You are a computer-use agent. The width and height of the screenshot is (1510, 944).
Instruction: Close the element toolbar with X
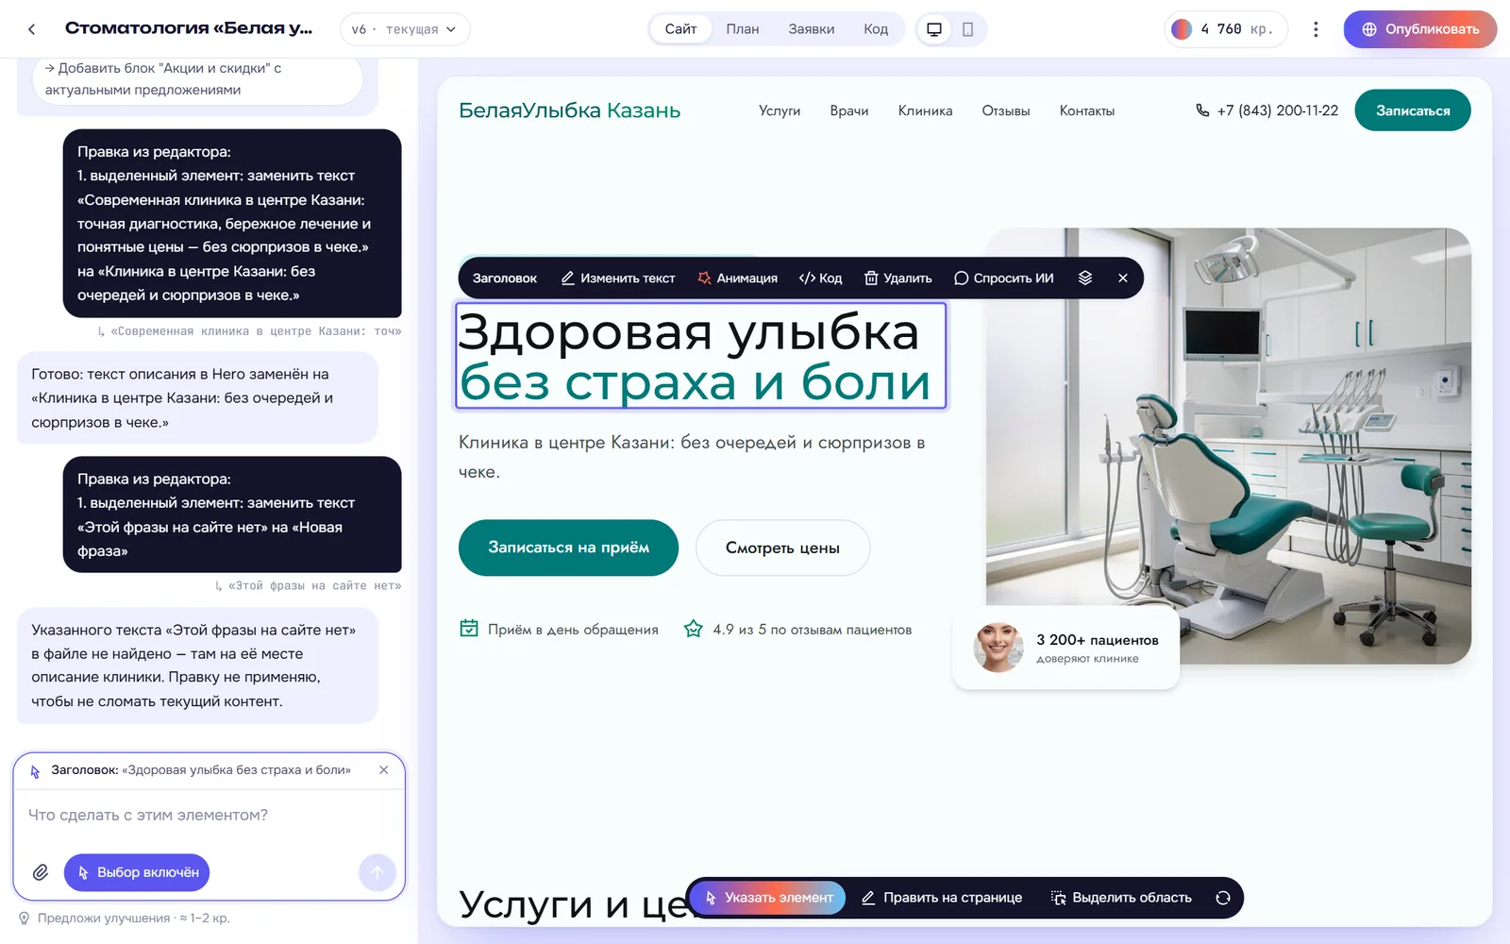[1123, 278]
